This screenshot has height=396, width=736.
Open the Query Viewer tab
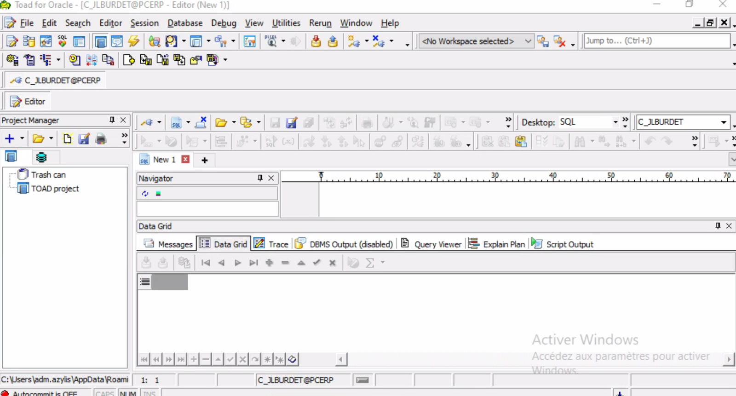point(431,244)
